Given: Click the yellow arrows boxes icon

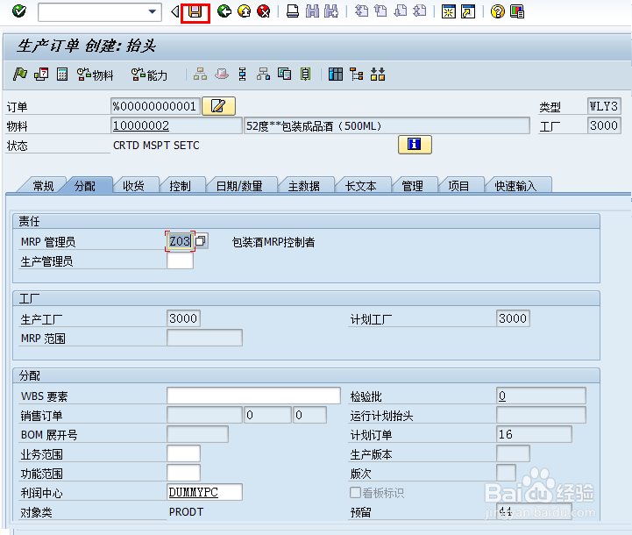Looking at the screenshot, I should [x=378, y=75].
